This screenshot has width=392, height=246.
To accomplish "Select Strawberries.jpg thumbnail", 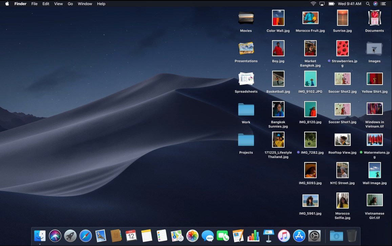I will point(342,48).
